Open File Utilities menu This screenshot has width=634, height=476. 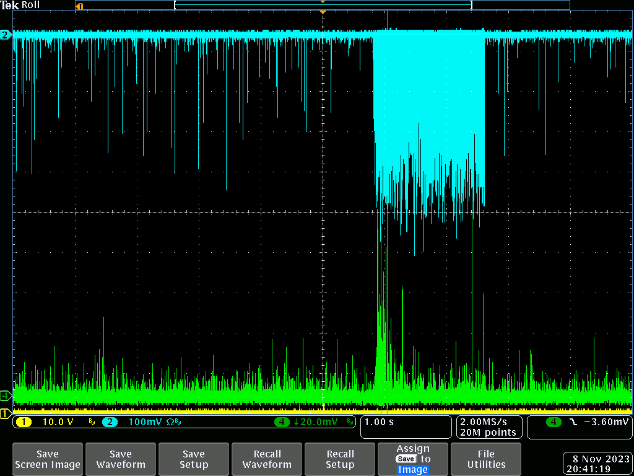[486, 459]
